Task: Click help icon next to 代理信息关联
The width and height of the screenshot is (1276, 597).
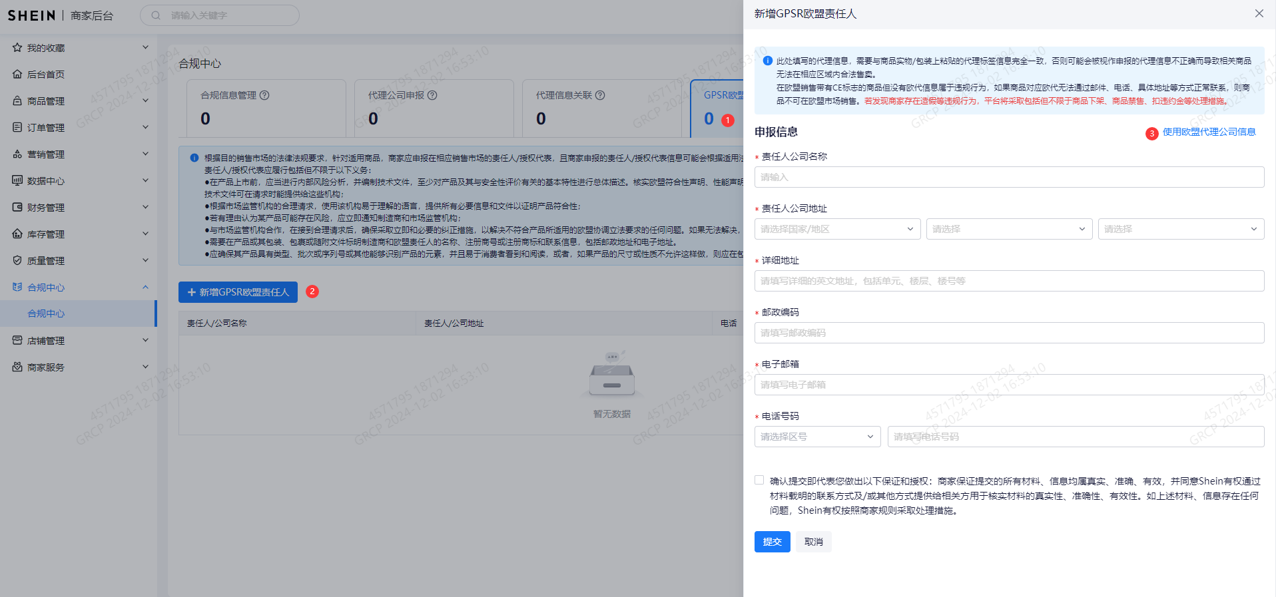Action: pyautogui.click(x=600, y=95)
